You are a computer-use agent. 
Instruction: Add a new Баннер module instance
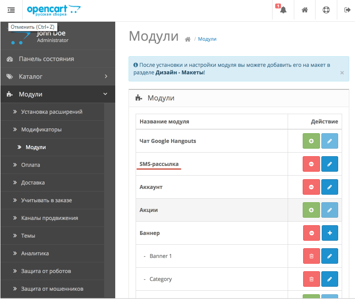click(x=330, y=233)
